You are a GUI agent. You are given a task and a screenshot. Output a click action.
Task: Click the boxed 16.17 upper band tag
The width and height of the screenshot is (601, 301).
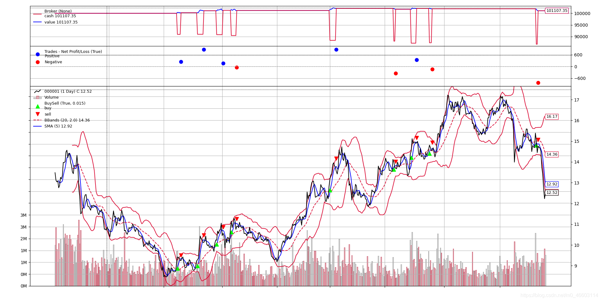[x=552, y=117]
